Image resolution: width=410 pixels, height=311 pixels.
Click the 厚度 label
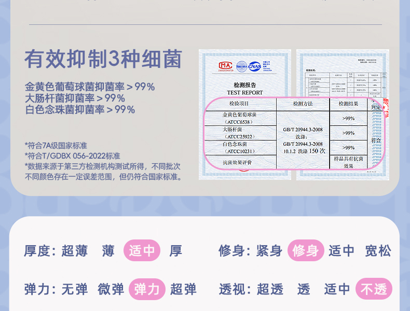click(40, 251)
